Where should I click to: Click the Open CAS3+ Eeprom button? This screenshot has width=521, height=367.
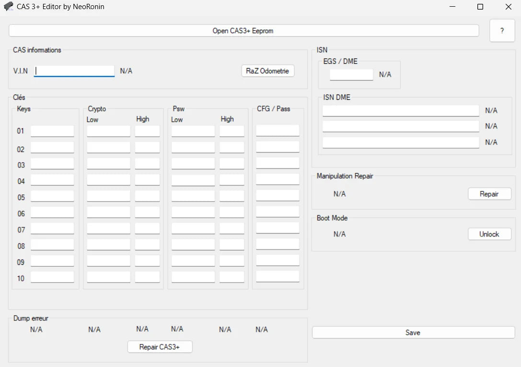pyautogui.click(x=243, y=31)
